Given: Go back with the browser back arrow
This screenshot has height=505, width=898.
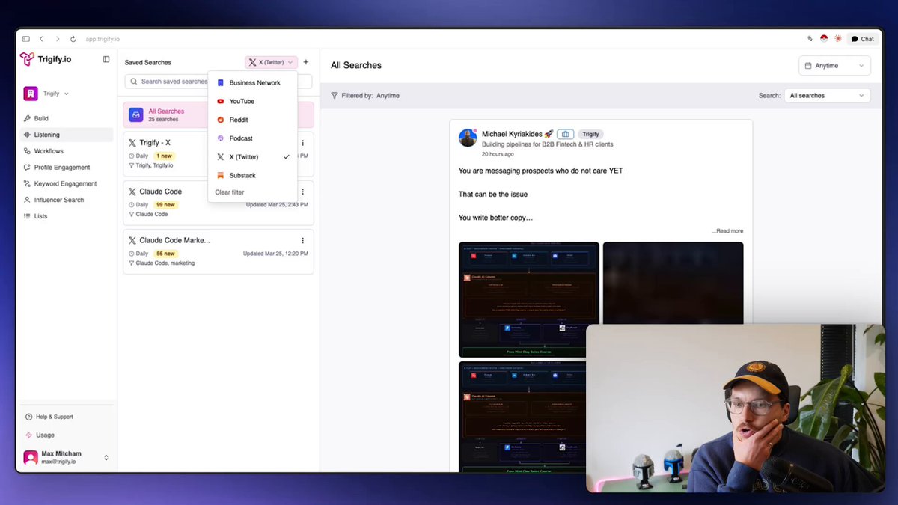Looking at the screenshot, I should 41,39.
